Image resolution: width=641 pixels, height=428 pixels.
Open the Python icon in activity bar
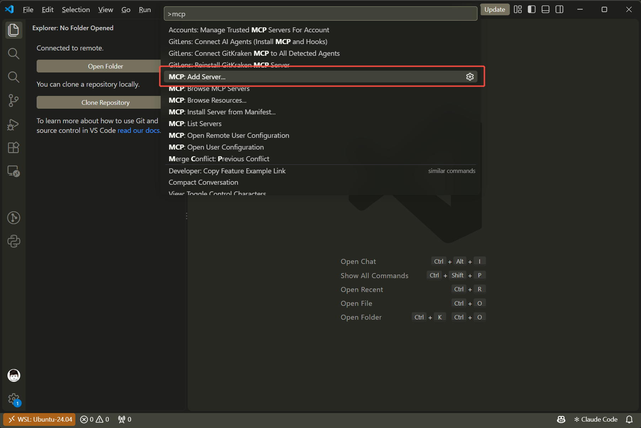tap(14, 241)
